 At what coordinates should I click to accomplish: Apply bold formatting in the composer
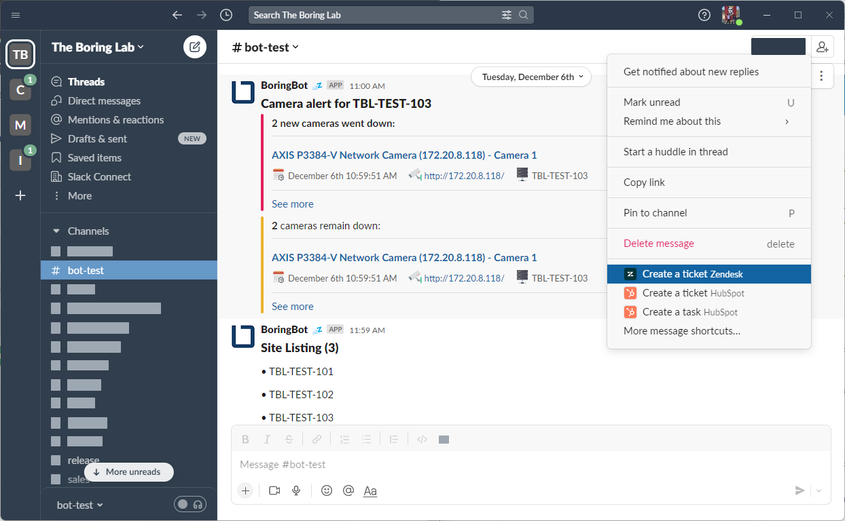point(245,439)
